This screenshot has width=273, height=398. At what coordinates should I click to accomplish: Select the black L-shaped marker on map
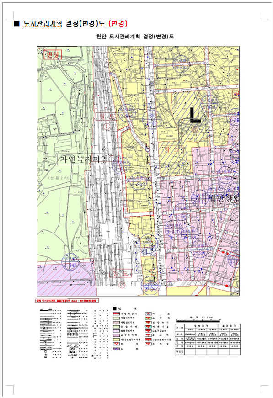(195, 115)
